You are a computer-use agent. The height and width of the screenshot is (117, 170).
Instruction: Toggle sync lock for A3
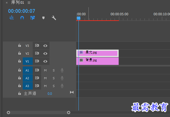click(37, 86)
